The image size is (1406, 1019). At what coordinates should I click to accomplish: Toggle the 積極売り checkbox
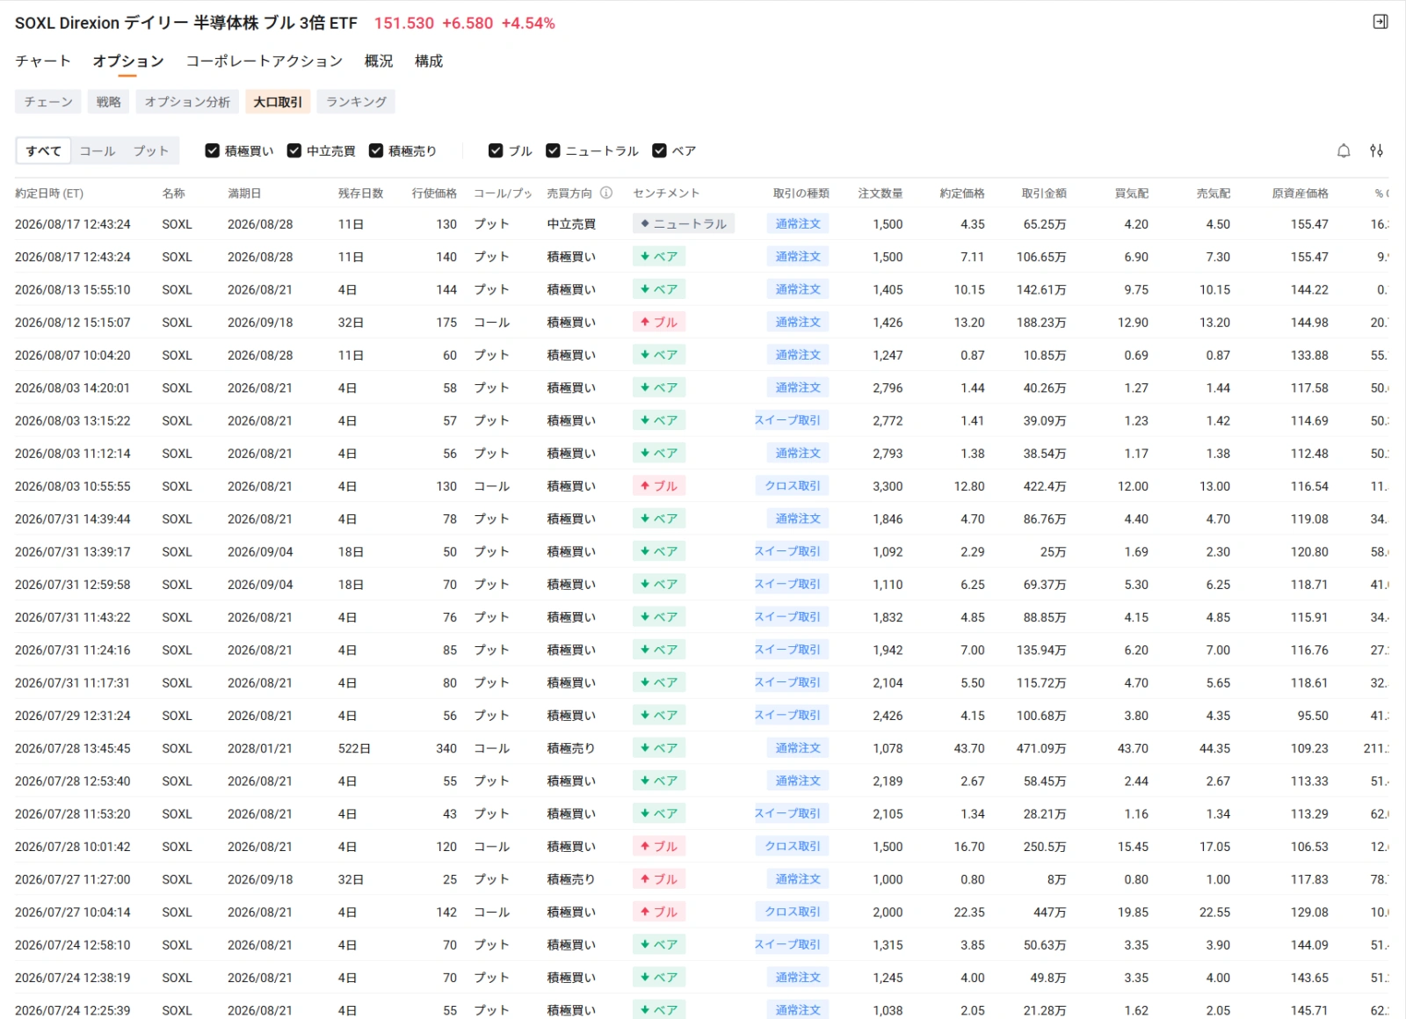coord(376,151)
